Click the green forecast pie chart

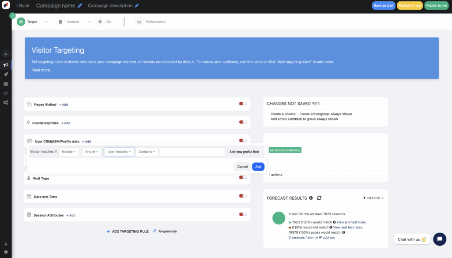(x=279, y=218)
